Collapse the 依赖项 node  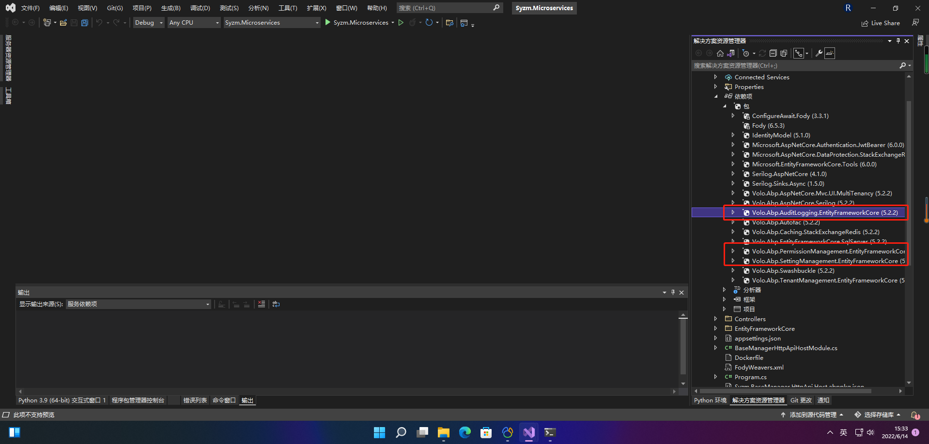coord(715,96)
